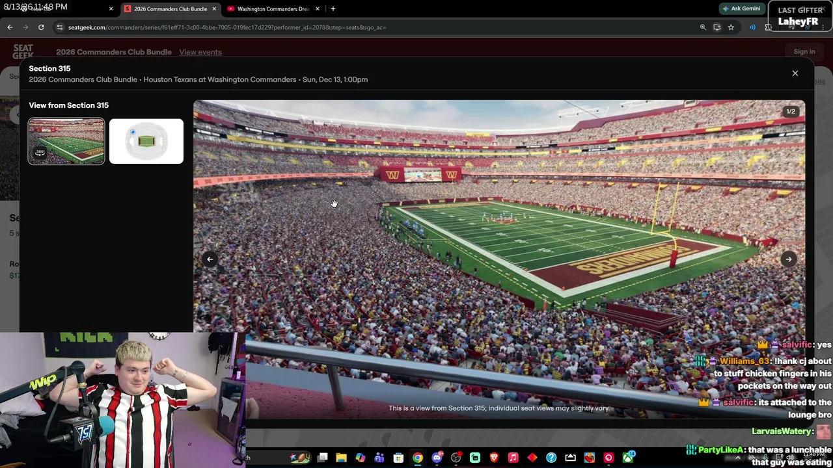Click the Sign in button
Viewport: 833px width, 468px height.
tap(804, 52)
